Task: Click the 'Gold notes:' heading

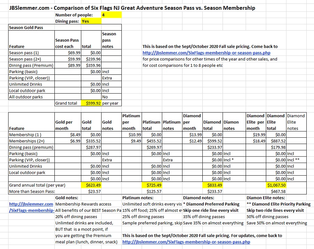Action: point(67,198)
